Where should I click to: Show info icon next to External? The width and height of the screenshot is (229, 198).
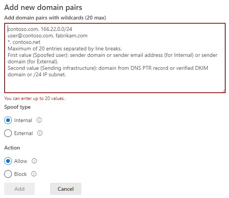[40, 133]
